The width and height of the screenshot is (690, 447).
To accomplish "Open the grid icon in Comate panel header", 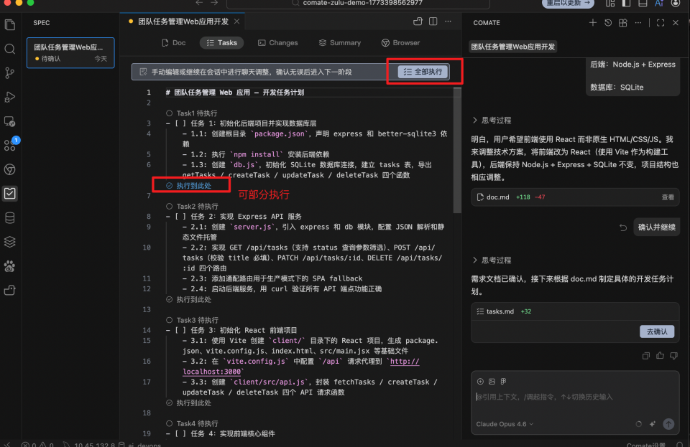I will tap(622, 22).
